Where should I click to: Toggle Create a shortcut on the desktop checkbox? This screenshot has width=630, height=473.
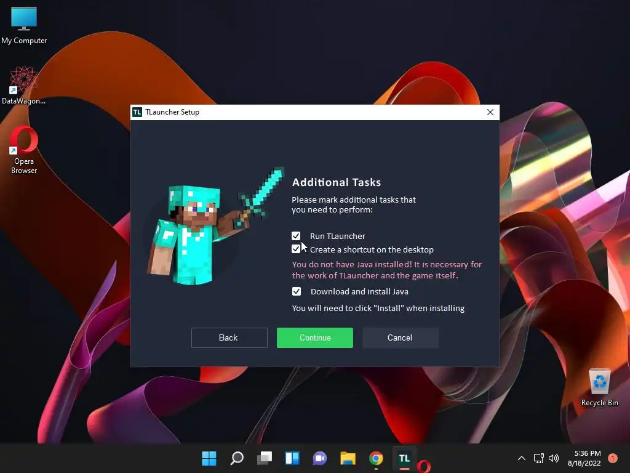pyautogui.click(x=296, y=249)
